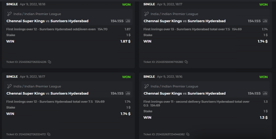This screenshot has height=139, width=276.
Task: Click cricket sport icon on 18:16 ticket
Action: coord(146,86)
